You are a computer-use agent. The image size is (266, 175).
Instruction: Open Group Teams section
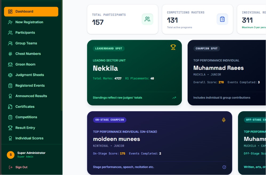tap(31, 43)
